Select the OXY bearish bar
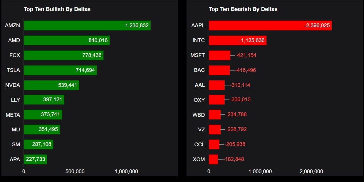 pyautogui.click(x=217, y=100)
